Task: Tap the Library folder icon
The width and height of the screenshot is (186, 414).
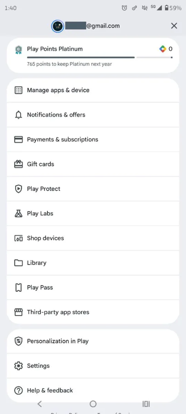Action: click(x=18, y=263)
